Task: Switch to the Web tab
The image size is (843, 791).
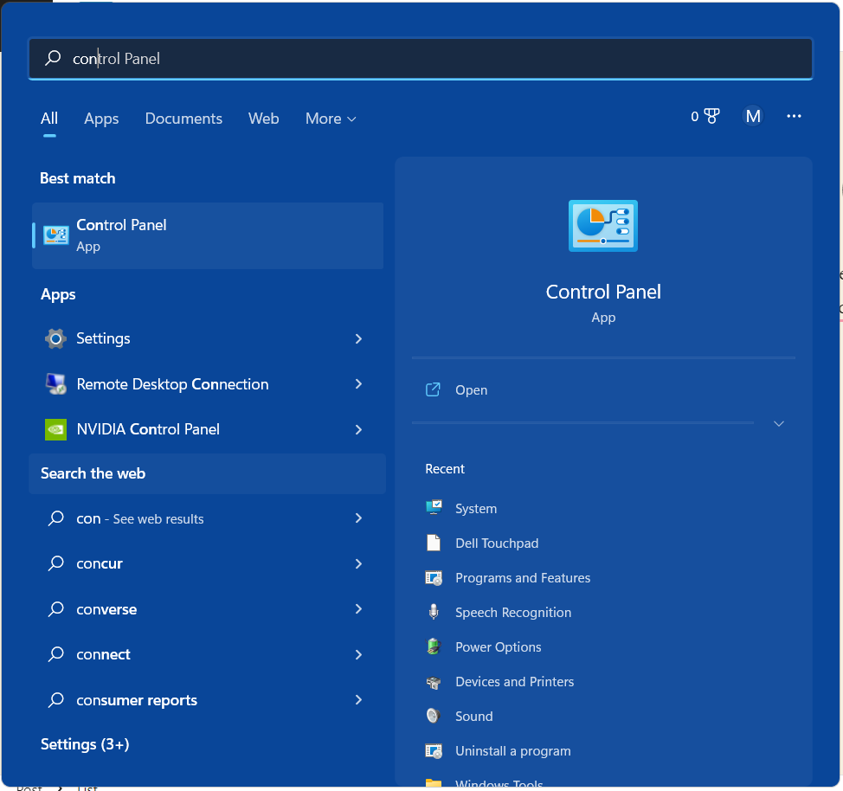Action: click(x=263, y=119)
